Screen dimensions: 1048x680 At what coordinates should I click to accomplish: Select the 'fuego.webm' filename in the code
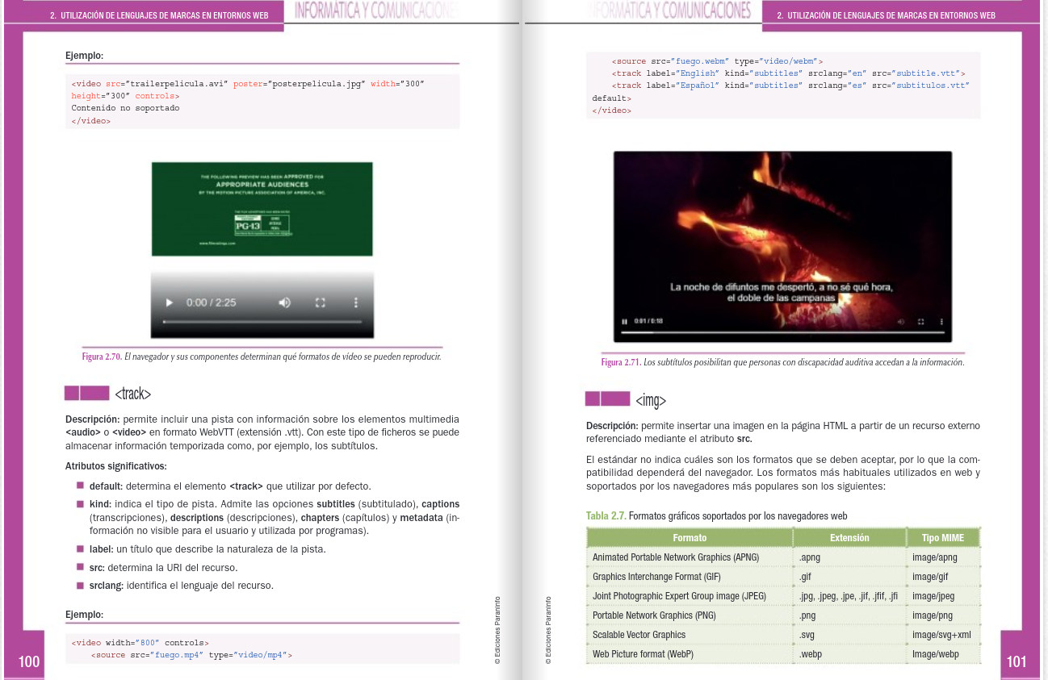[x=700, y=60]
